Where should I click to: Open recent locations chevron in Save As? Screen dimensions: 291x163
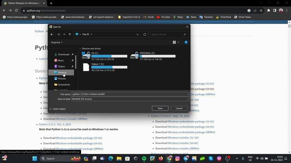(x=64, y=34)
